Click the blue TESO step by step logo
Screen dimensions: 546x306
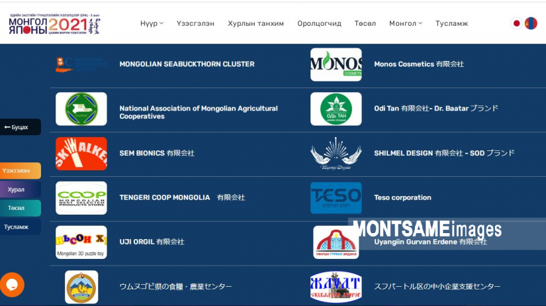click(x=336, y=197)
